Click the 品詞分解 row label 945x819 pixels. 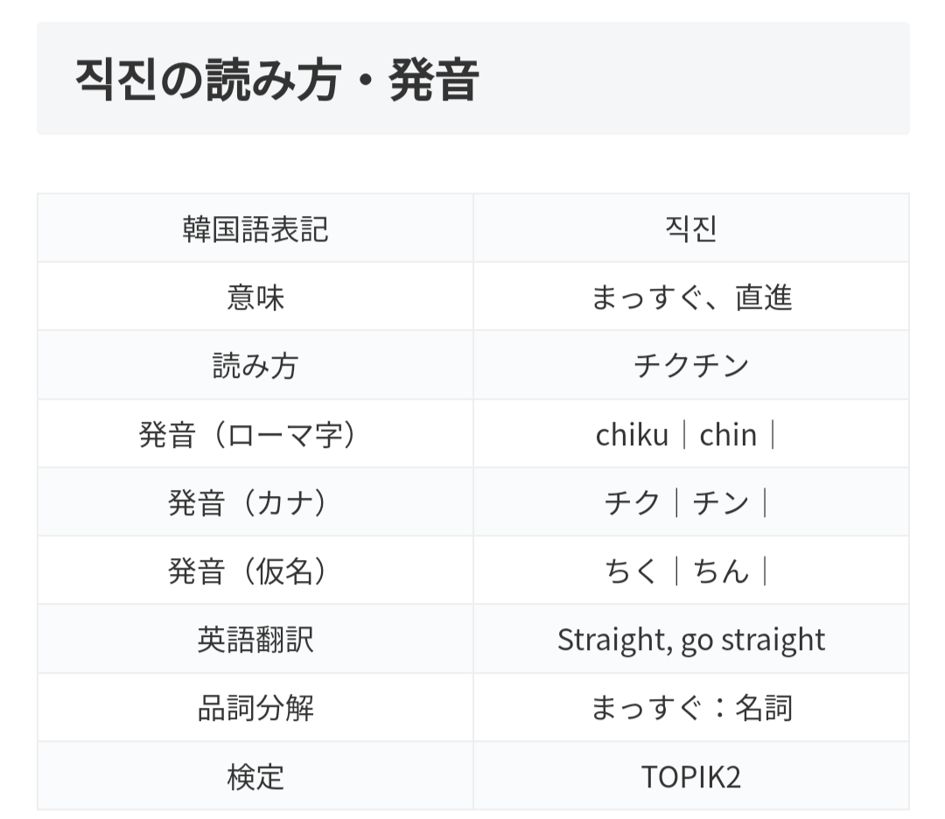(255, 708)
